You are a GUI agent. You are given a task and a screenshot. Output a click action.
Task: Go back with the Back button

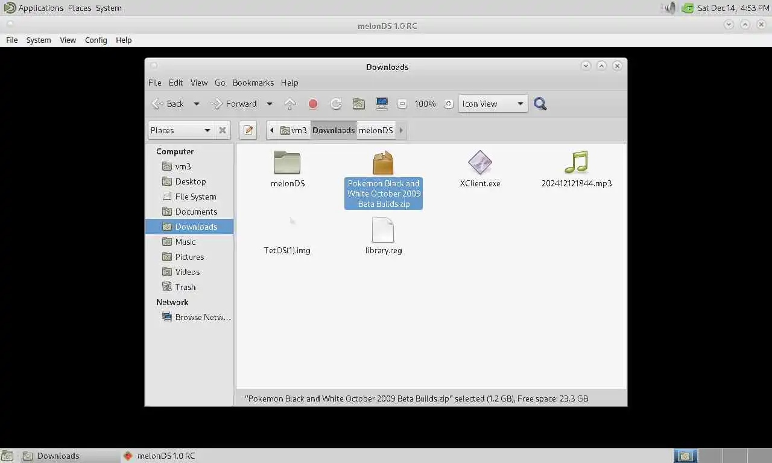pyautogui.click(x=168, y=104)
